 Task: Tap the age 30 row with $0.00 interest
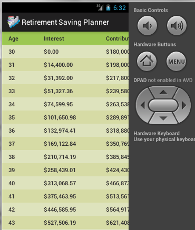pos(65,52)
